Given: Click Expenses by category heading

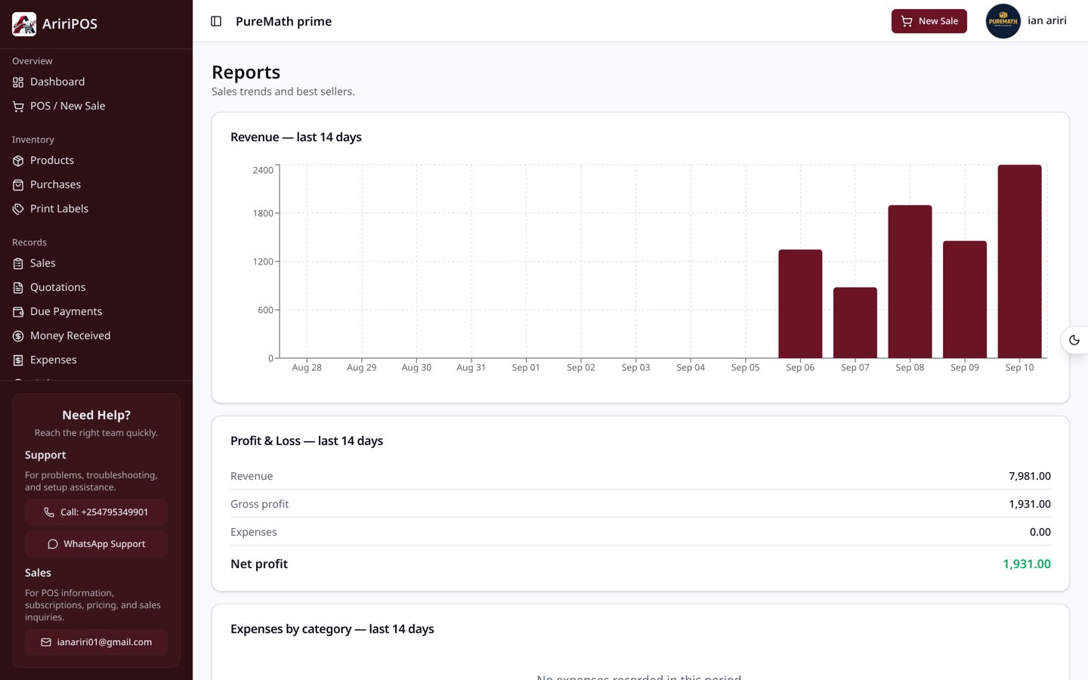Looking at the screenshot, I should (332, 629).
